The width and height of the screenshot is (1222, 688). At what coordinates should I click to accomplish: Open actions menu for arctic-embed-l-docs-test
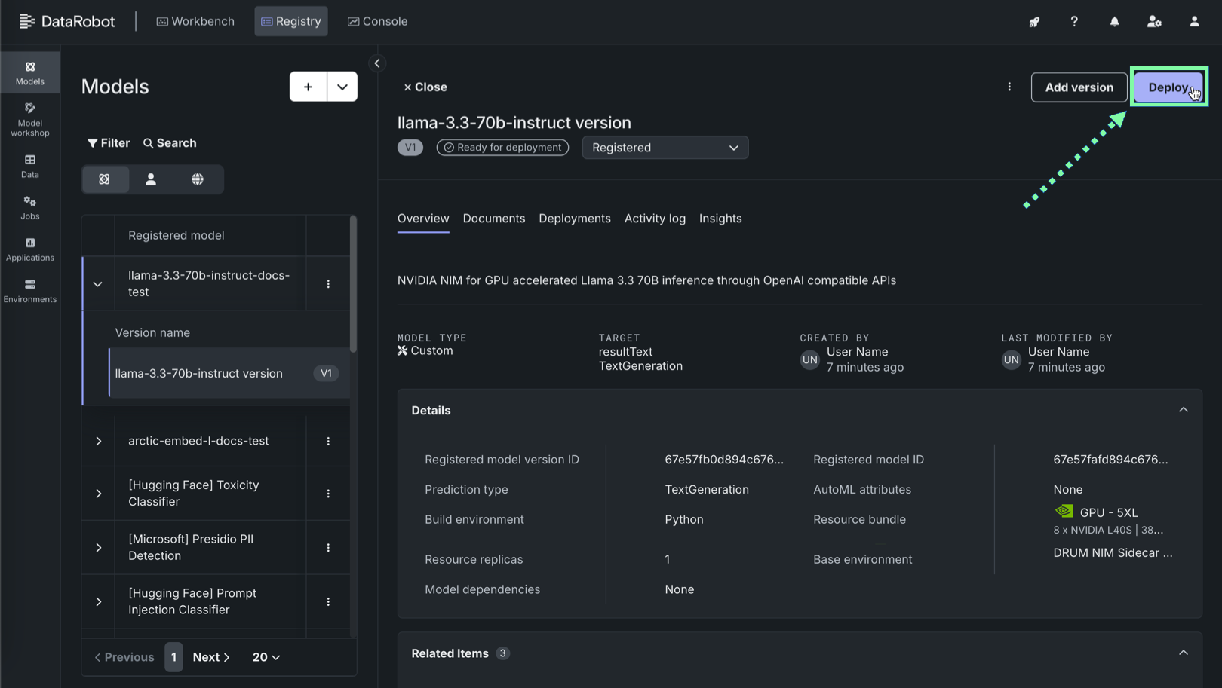point(328,441)
